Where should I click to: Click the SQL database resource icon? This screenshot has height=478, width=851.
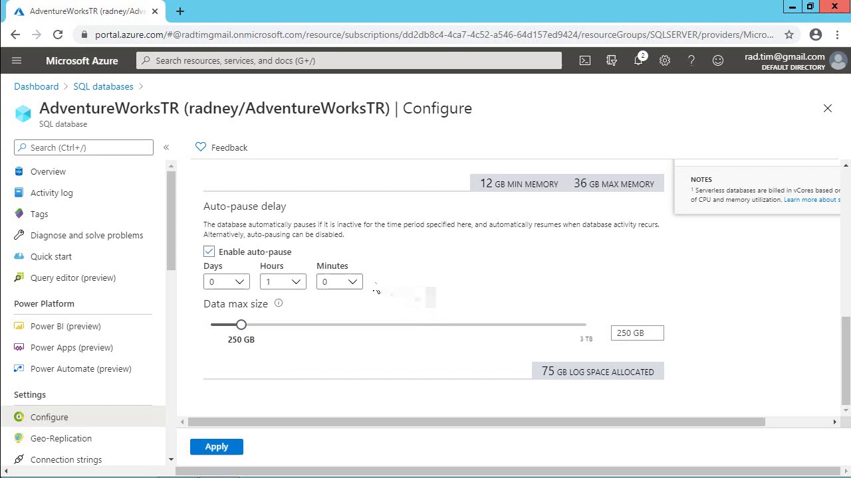tap(23, 114)
